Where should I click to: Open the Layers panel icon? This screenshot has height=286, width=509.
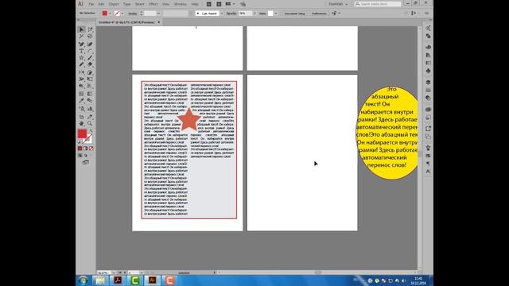(x=428, y=82)
